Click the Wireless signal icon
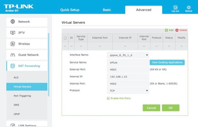This screenshot has width=198, height=127. [x=13, y=44]
